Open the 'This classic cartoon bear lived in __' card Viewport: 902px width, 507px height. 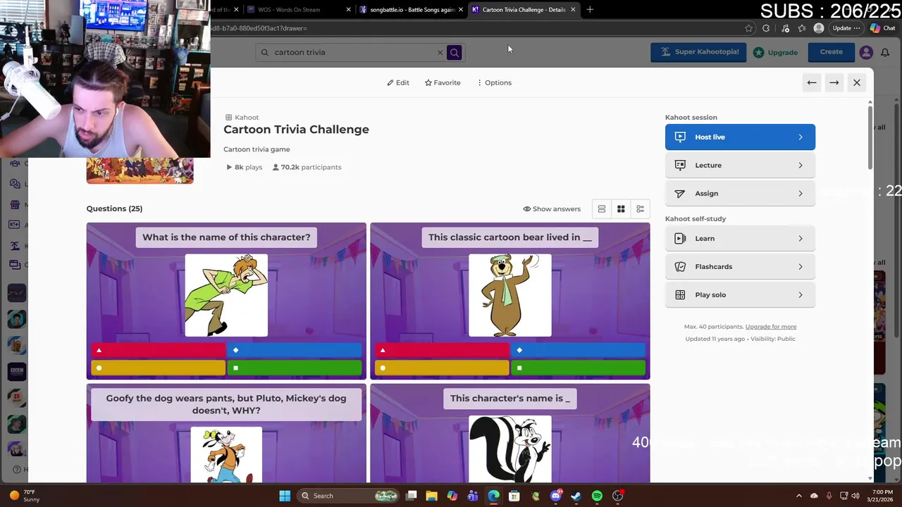point(510,301)
